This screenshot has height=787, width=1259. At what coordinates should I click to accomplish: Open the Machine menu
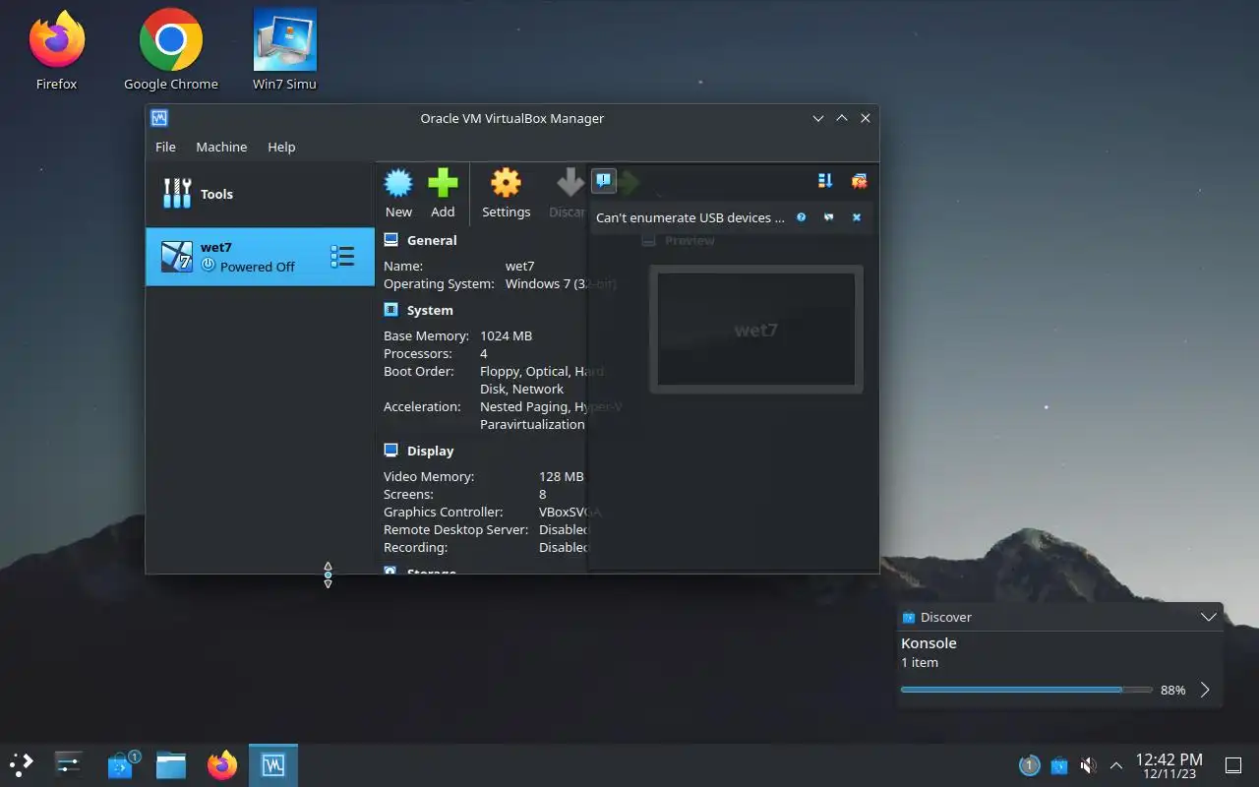(x=221, y=147)
